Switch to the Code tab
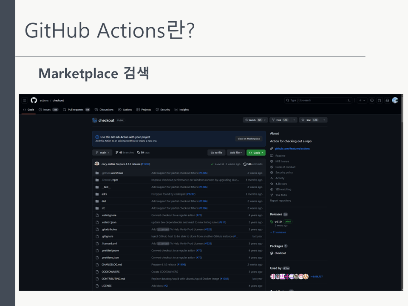 (28, 110)
